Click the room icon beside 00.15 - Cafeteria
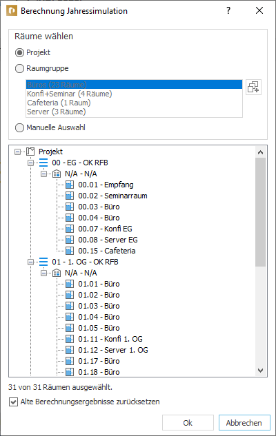This screenshot has height=436, width=276. (70, 251)
